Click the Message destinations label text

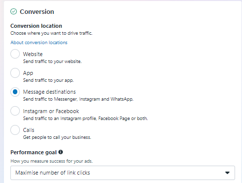tap(49, 92)
